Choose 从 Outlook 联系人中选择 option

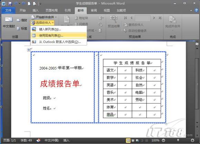click(59, 42)
